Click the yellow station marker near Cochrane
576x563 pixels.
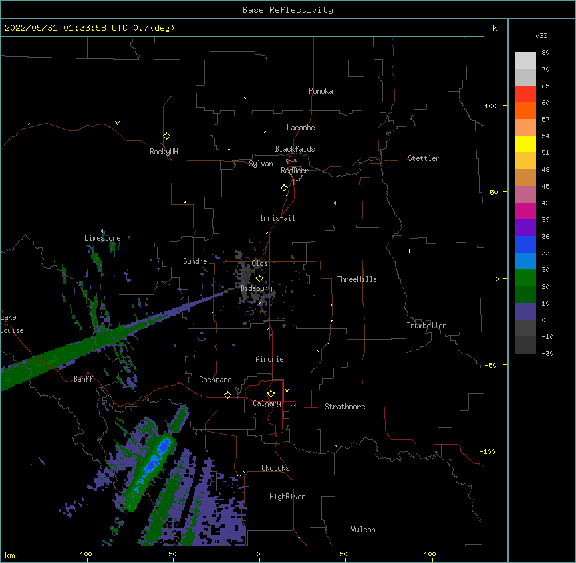tap(227, 395)
